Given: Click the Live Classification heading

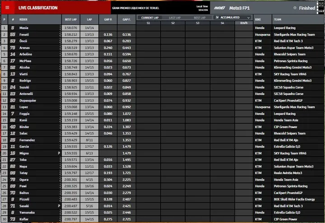Looking at the screenshot, I should click(38, 8).
